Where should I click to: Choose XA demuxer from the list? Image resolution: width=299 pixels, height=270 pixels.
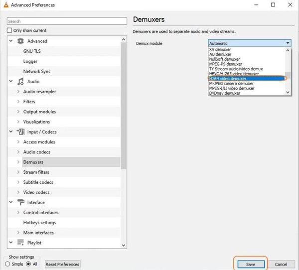click(247, 50)
